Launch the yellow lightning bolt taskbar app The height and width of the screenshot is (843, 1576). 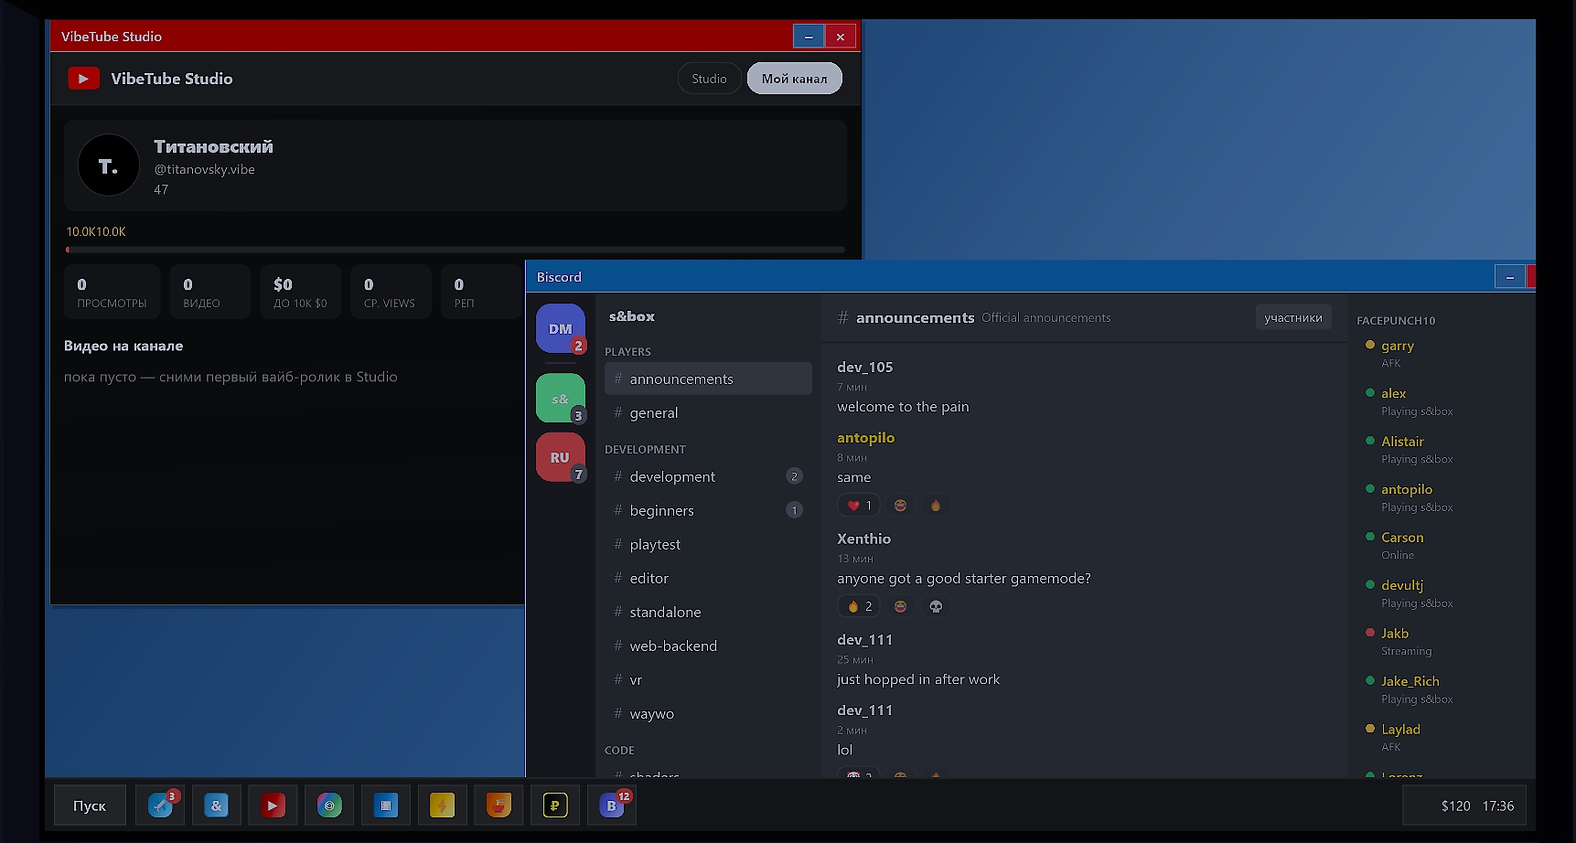pos(443,806)
